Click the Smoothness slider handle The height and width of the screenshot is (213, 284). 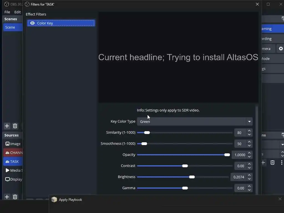[x=144, y=144]
